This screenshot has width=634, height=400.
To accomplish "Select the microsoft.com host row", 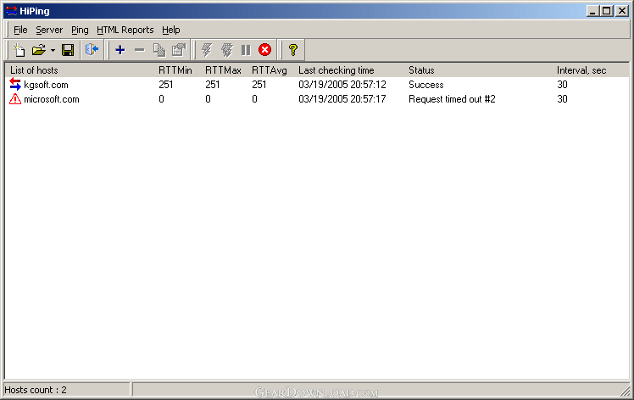I will pos(317,99).
